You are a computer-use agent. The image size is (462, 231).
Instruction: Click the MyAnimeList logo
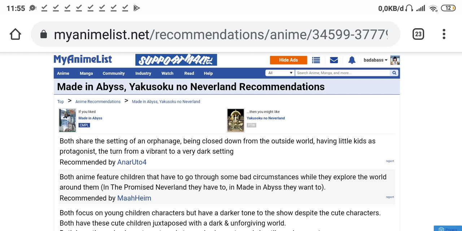[x=83, y=59]
